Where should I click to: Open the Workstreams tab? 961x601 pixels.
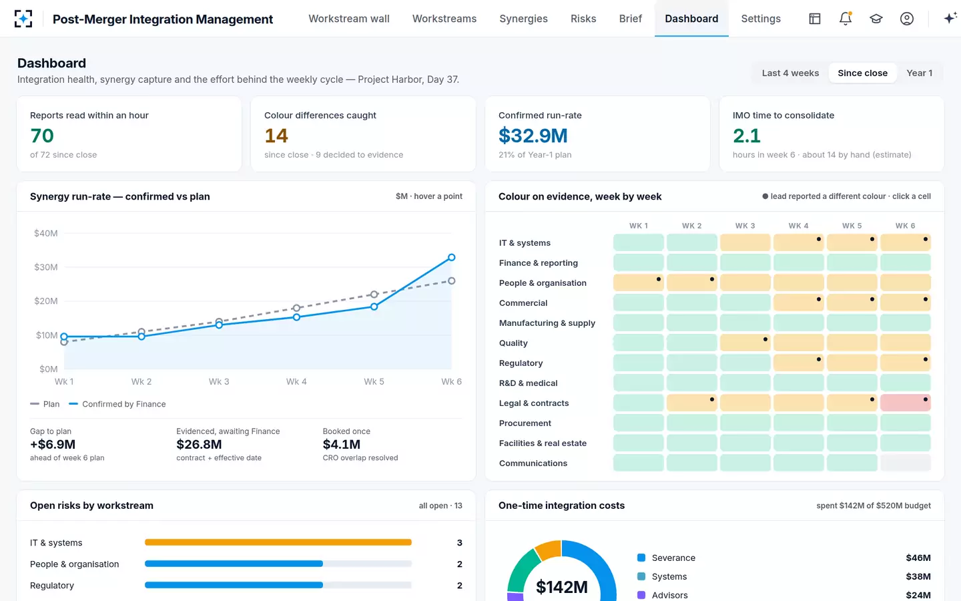pos(444,19)
